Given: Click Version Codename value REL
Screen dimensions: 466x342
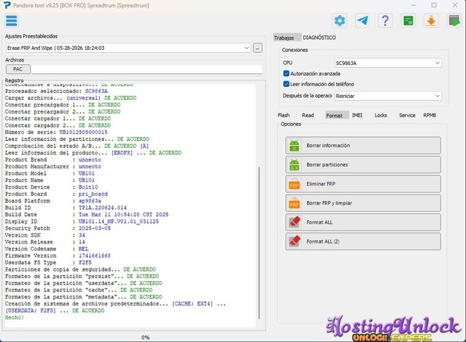Looking at the screenshot, I should coord(83,249).
